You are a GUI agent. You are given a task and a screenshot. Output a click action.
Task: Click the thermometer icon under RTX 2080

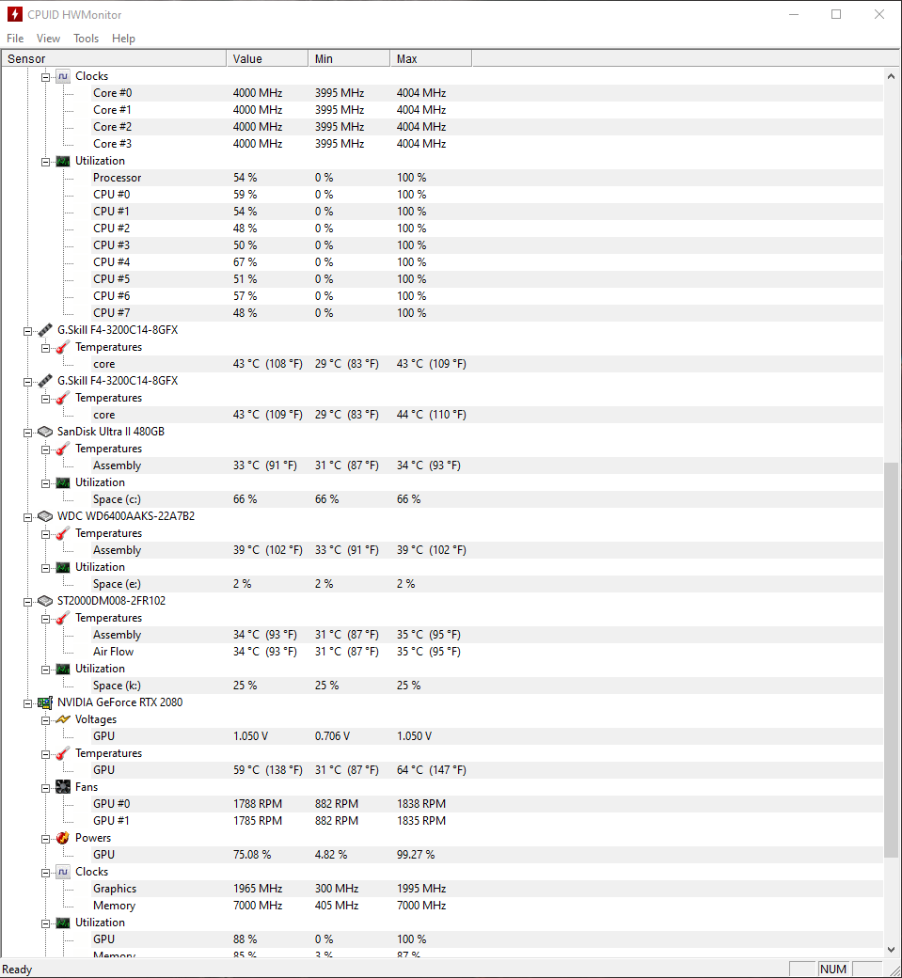click(x=62, y=753)
